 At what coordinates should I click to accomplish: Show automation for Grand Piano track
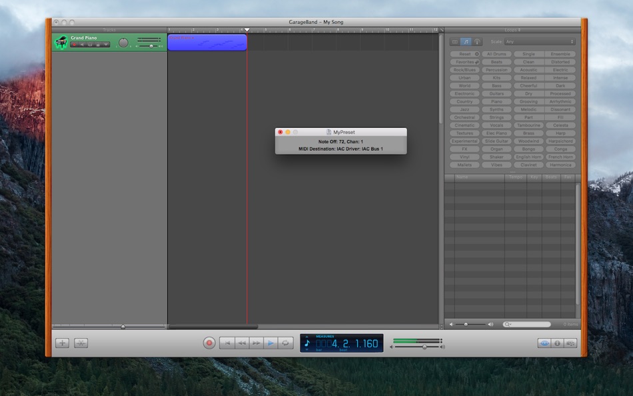[106, 45]
